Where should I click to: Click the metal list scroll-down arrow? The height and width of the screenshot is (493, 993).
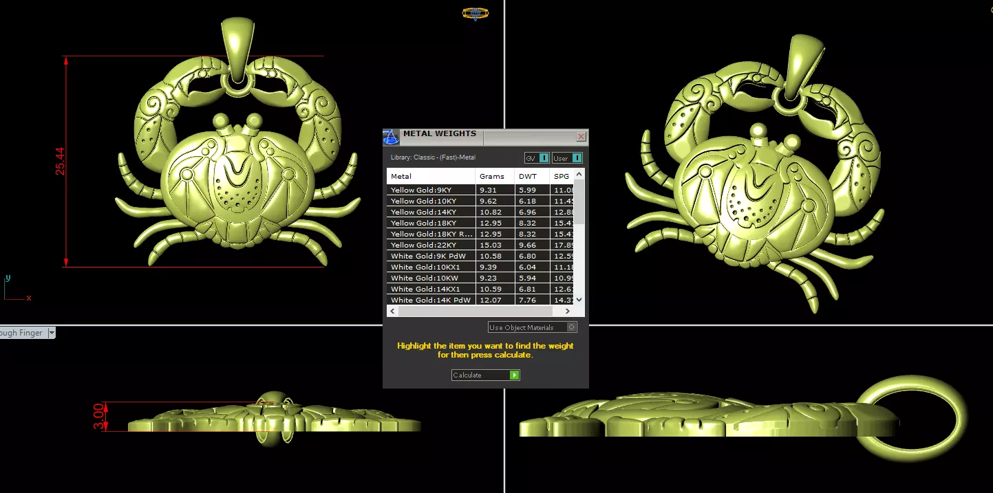(579, 299)
